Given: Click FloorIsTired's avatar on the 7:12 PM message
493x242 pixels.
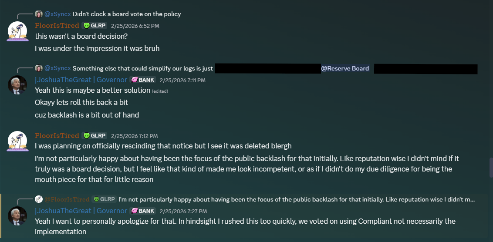Looking at the screenshot, I should point(17,141).
